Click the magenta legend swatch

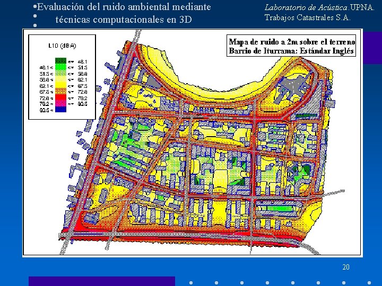point(60,103)
